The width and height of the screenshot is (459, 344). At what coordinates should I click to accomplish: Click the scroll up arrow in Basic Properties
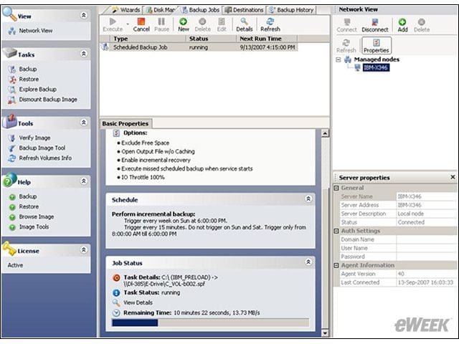[325, 133]
